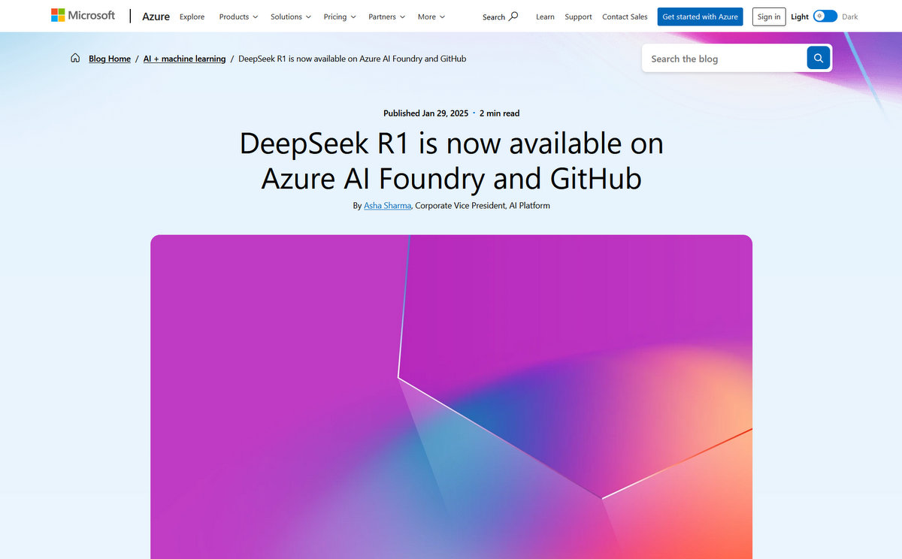
Task: Click the Sign in button
Action: pyautogui.click(x=768, y=17)
